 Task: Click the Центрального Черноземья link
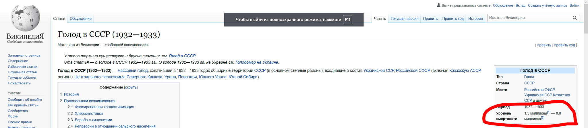[99, 77]
